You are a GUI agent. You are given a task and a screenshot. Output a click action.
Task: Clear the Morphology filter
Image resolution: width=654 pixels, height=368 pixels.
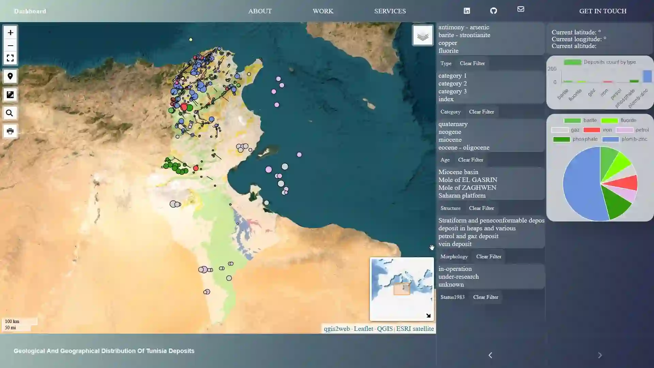click(x=488, y=257)
